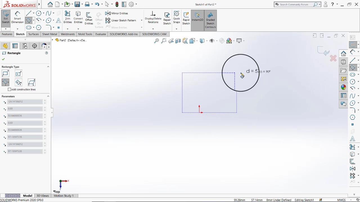Open the Evaluate tab
This screenshot has width=360, height=202.
100,34
